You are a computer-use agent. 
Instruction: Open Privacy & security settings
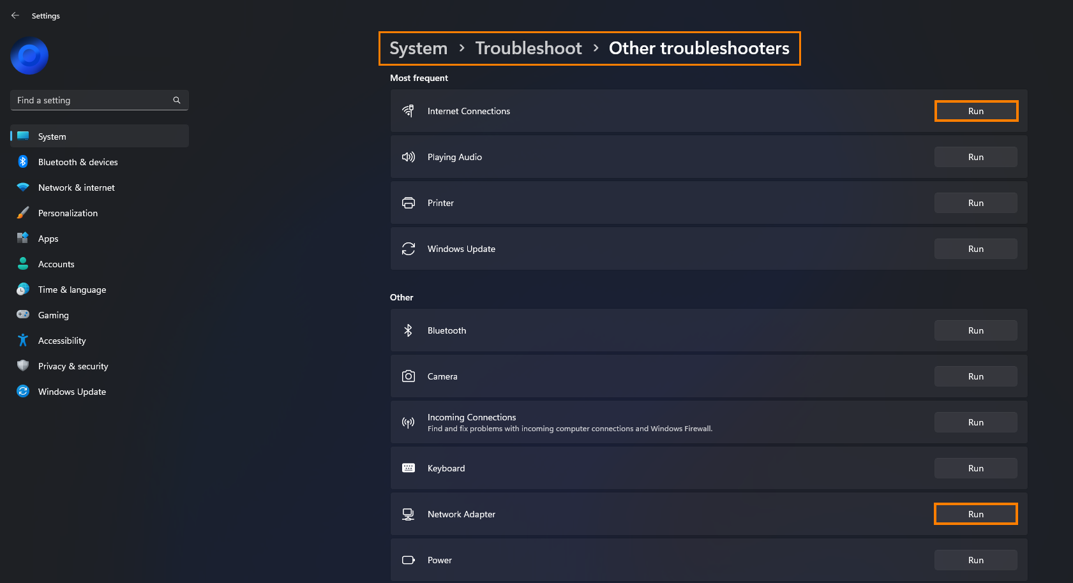(x=100, y=366)
